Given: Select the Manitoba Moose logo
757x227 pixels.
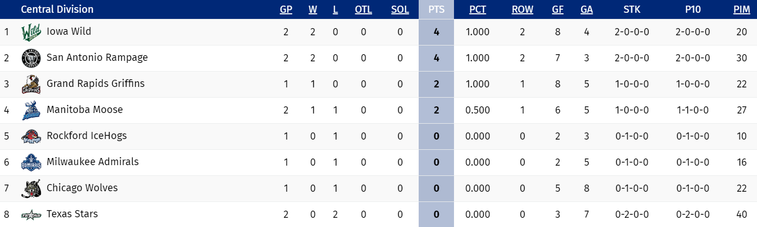Looking at the screenshot, I should pyautogui.click(x=31, y=110).
